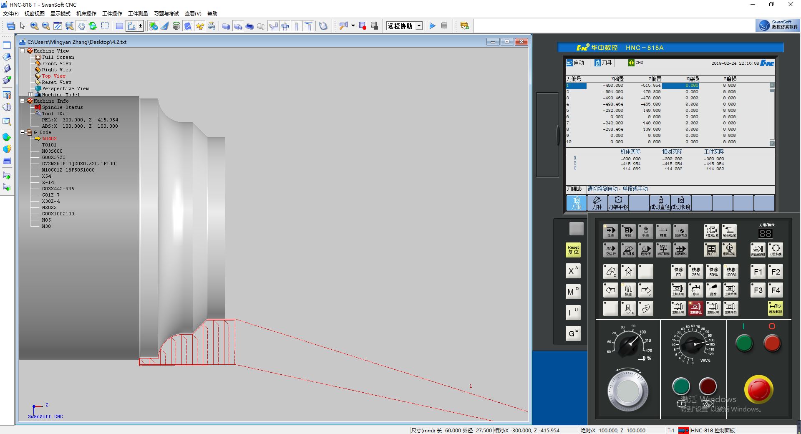Toggle the 空运行 dry run key

point(610,250)
